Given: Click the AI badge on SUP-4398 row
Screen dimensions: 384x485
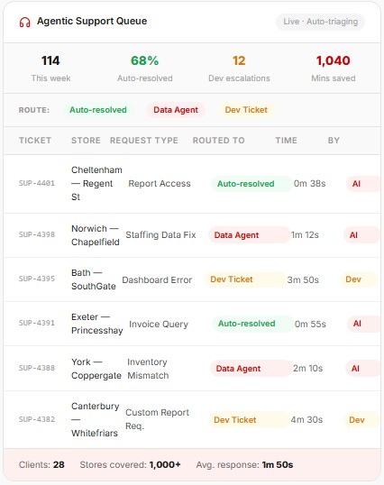Looking at the screenshot, I should 361,235.
